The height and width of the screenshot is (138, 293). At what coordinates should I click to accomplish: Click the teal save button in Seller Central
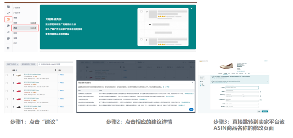click(x=265, y=111)
